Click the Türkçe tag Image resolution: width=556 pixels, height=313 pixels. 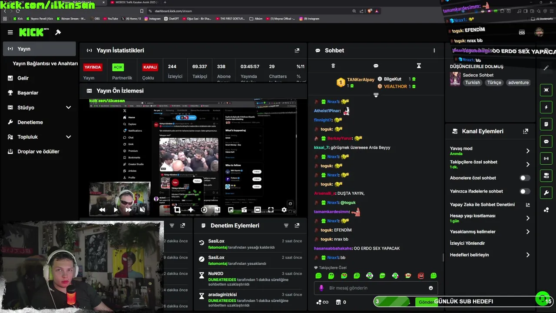[494, 83]
